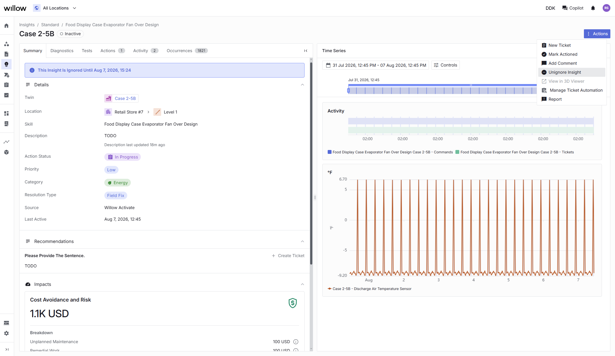
Task: Toggle Discharge Air Temperature Sensor legend
Action: tap(370, 289)
